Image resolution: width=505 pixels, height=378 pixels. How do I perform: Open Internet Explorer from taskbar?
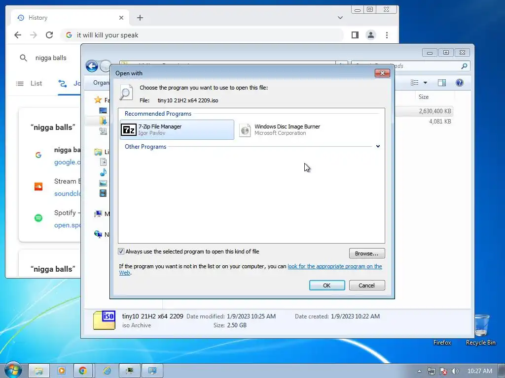107,371
